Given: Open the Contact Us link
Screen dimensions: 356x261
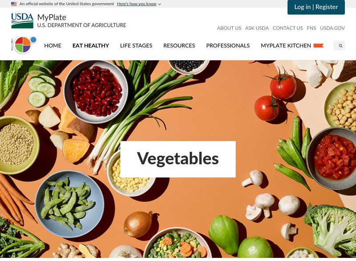Looking at the screenshot, I should pyautogui.click(x=287, y=28).
